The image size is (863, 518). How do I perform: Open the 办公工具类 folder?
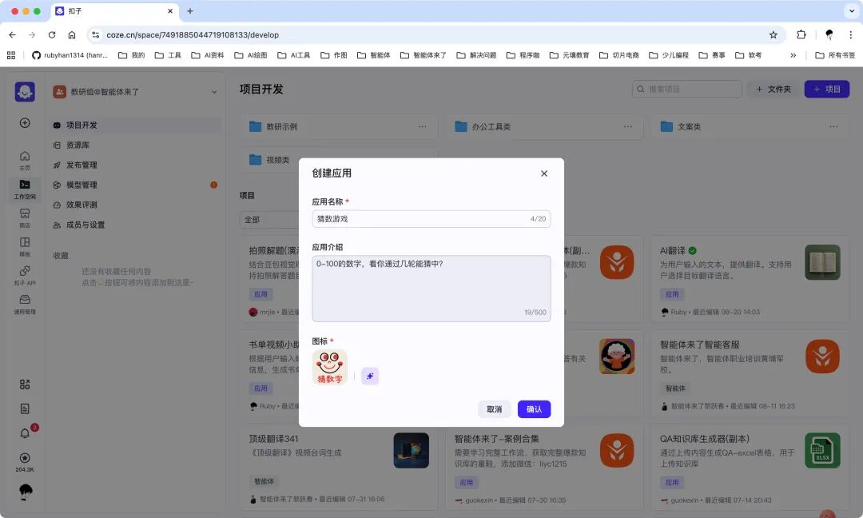click(544, 126)
